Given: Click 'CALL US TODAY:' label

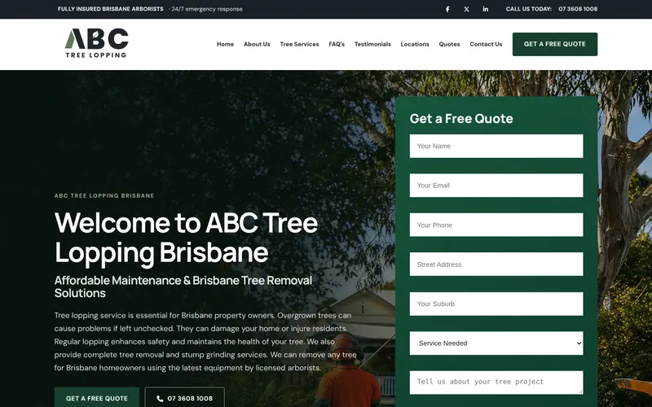Looking at the screenshot, I should (528, 9).
